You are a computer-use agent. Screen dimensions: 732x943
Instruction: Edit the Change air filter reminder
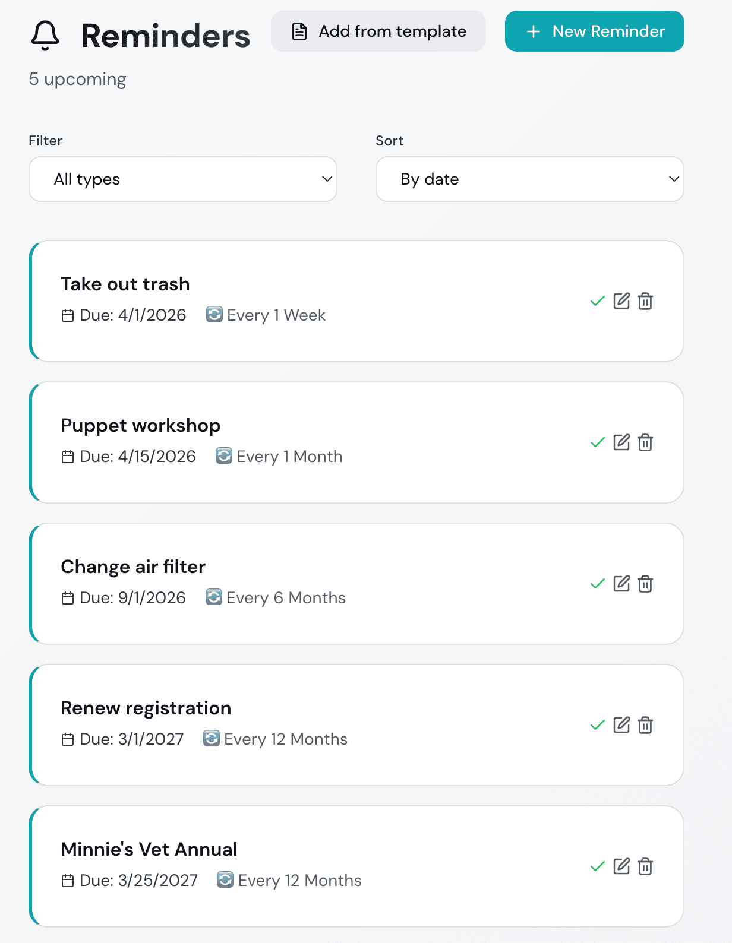coord(621,584)
